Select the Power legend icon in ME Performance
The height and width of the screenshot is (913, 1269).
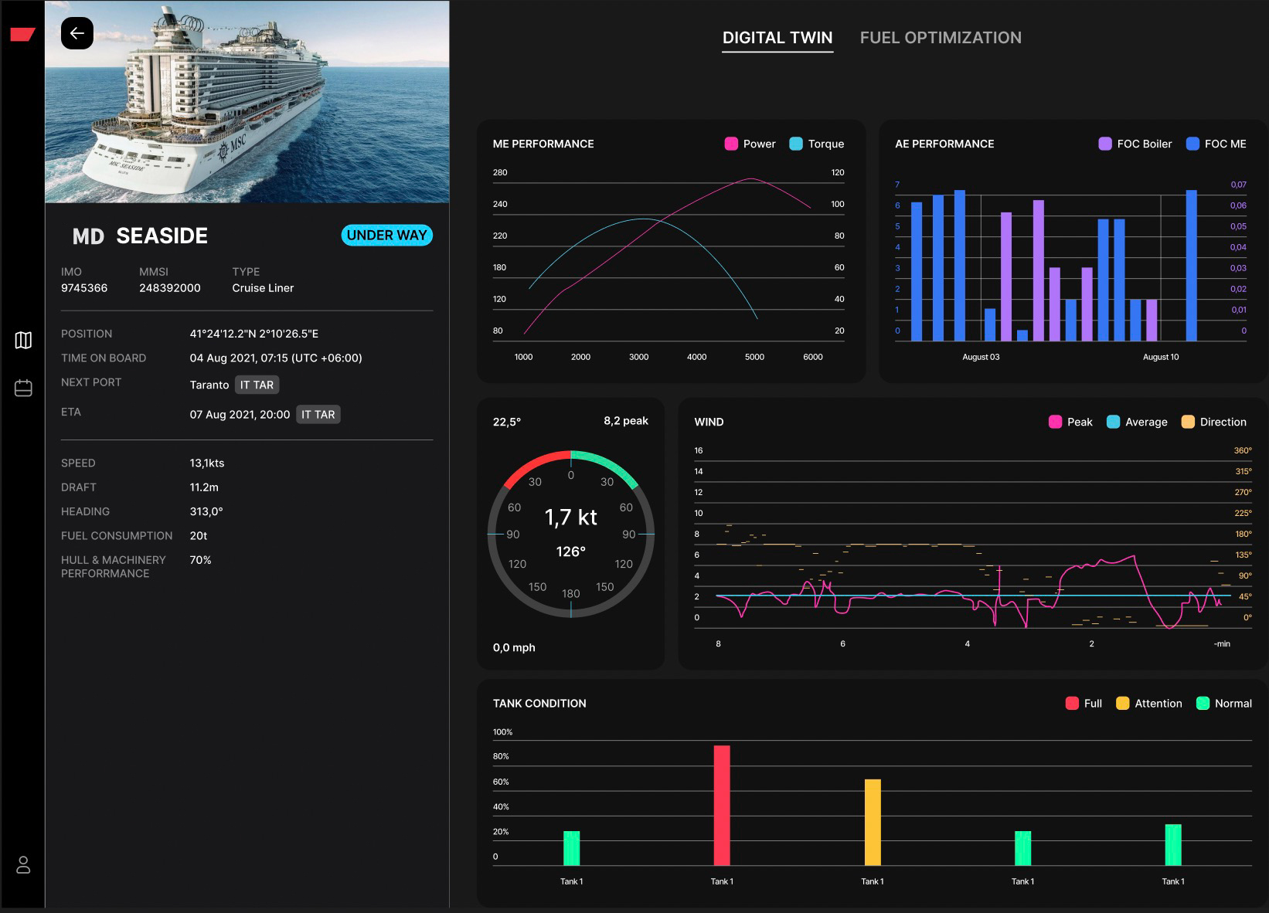pos(730,144)
